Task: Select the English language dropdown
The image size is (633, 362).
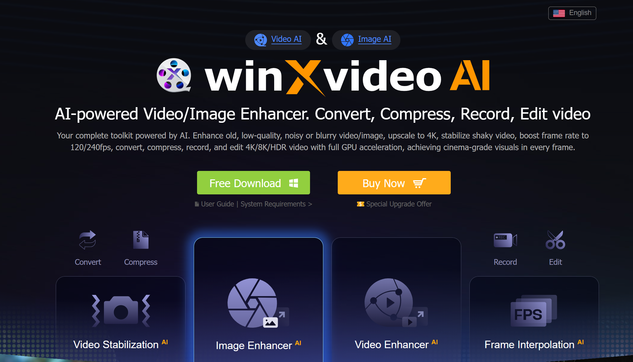Action: point(572,13)
